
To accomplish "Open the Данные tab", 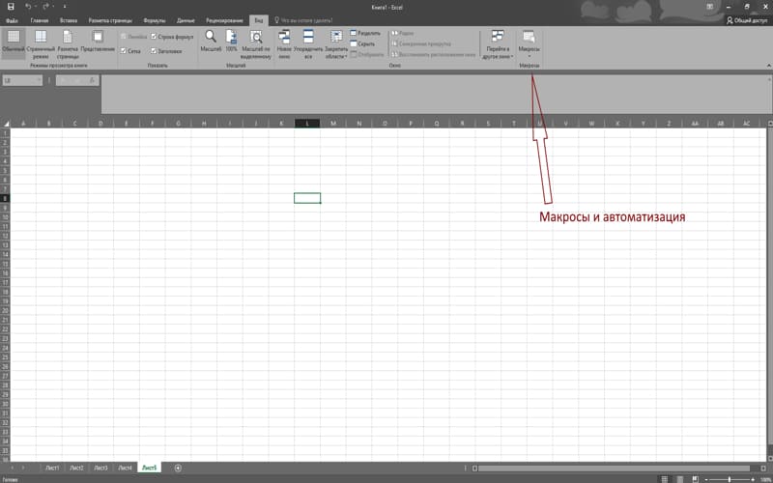I will (x=186, y=20).
